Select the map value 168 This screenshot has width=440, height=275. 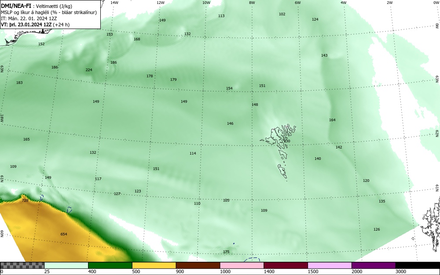tap(137, 39)
